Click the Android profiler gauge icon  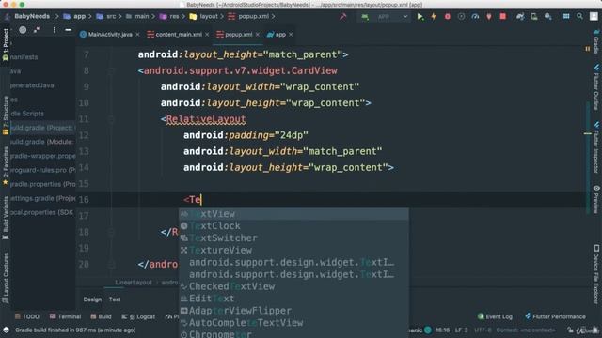(475, 17)
